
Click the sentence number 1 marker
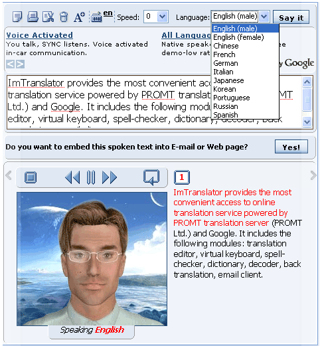[x=182, y=177]
